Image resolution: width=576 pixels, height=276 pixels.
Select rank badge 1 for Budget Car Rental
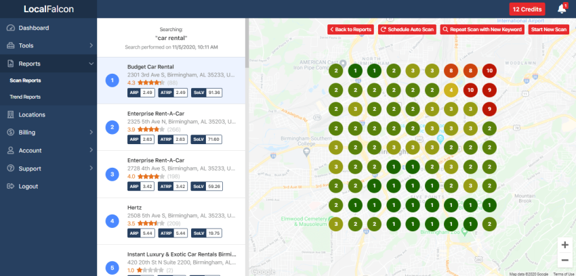pyautogui.click(x=112, y=80)
